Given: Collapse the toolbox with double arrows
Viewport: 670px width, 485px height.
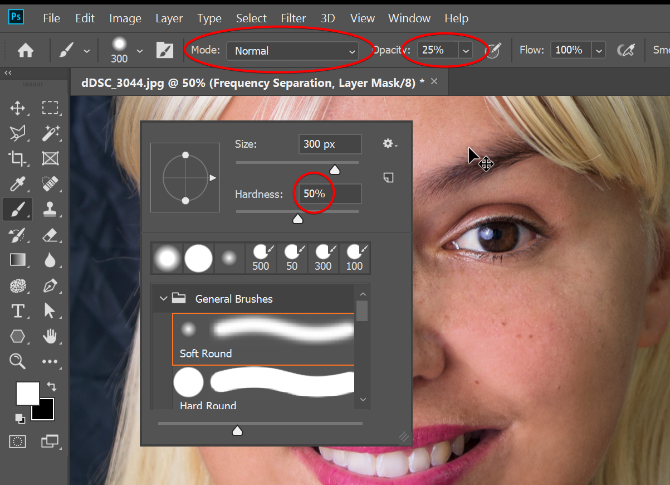Looking at the screenshot, I should click(8, 72).
